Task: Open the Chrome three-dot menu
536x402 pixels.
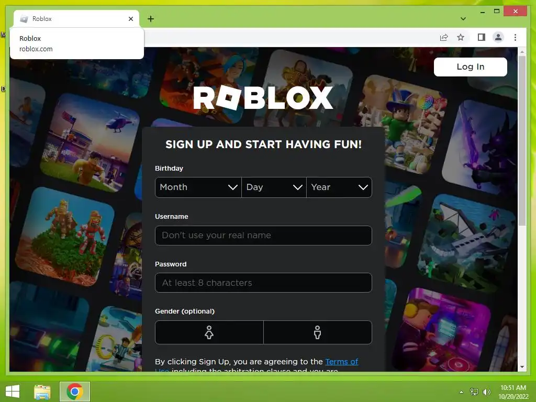Action: pyautogui.click(x=515, y=37)
